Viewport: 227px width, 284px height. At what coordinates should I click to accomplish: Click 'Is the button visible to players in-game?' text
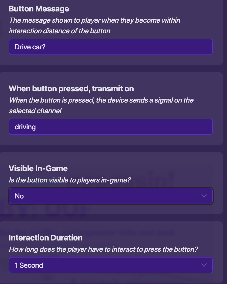(x=70, y=180)
